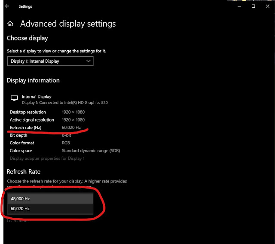The width and height of the screenshot is (275, 244).
Task: Click the Color format label
Action: (22, 143)
